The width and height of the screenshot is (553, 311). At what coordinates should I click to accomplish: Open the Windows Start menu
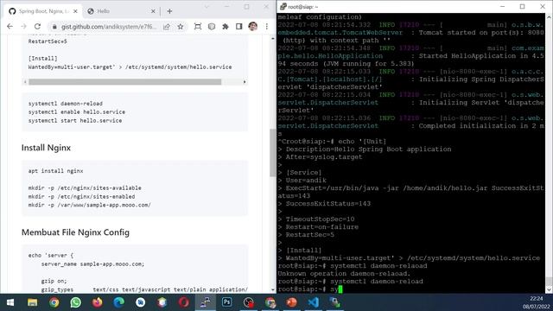(x=10, y=302)
